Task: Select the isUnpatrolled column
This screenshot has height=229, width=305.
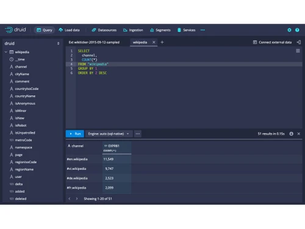Action: 25,133
